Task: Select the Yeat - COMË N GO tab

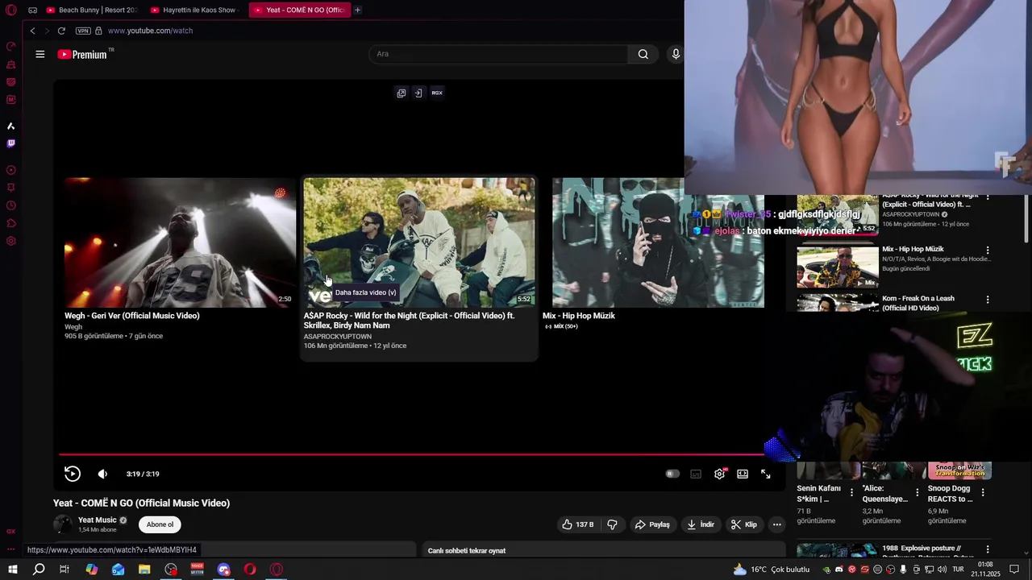Action: [x=299, y=10]
